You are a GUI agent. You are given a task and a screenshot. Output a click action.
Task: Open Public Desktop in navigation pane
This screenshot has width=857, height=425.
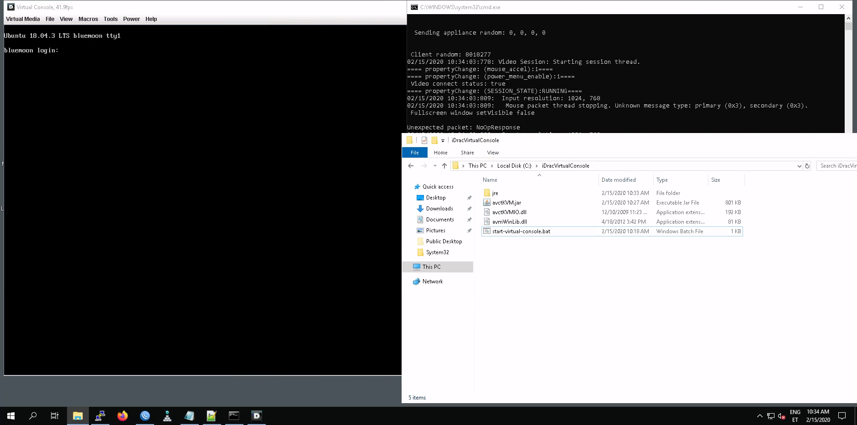point(444,241)
